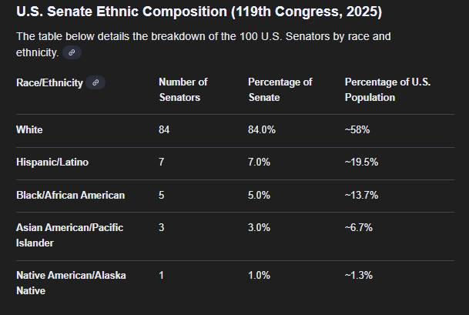Click the link icon beside Race/Ethnicity header
The width and height of the screenshot is (469, 315).
point(95,82)
